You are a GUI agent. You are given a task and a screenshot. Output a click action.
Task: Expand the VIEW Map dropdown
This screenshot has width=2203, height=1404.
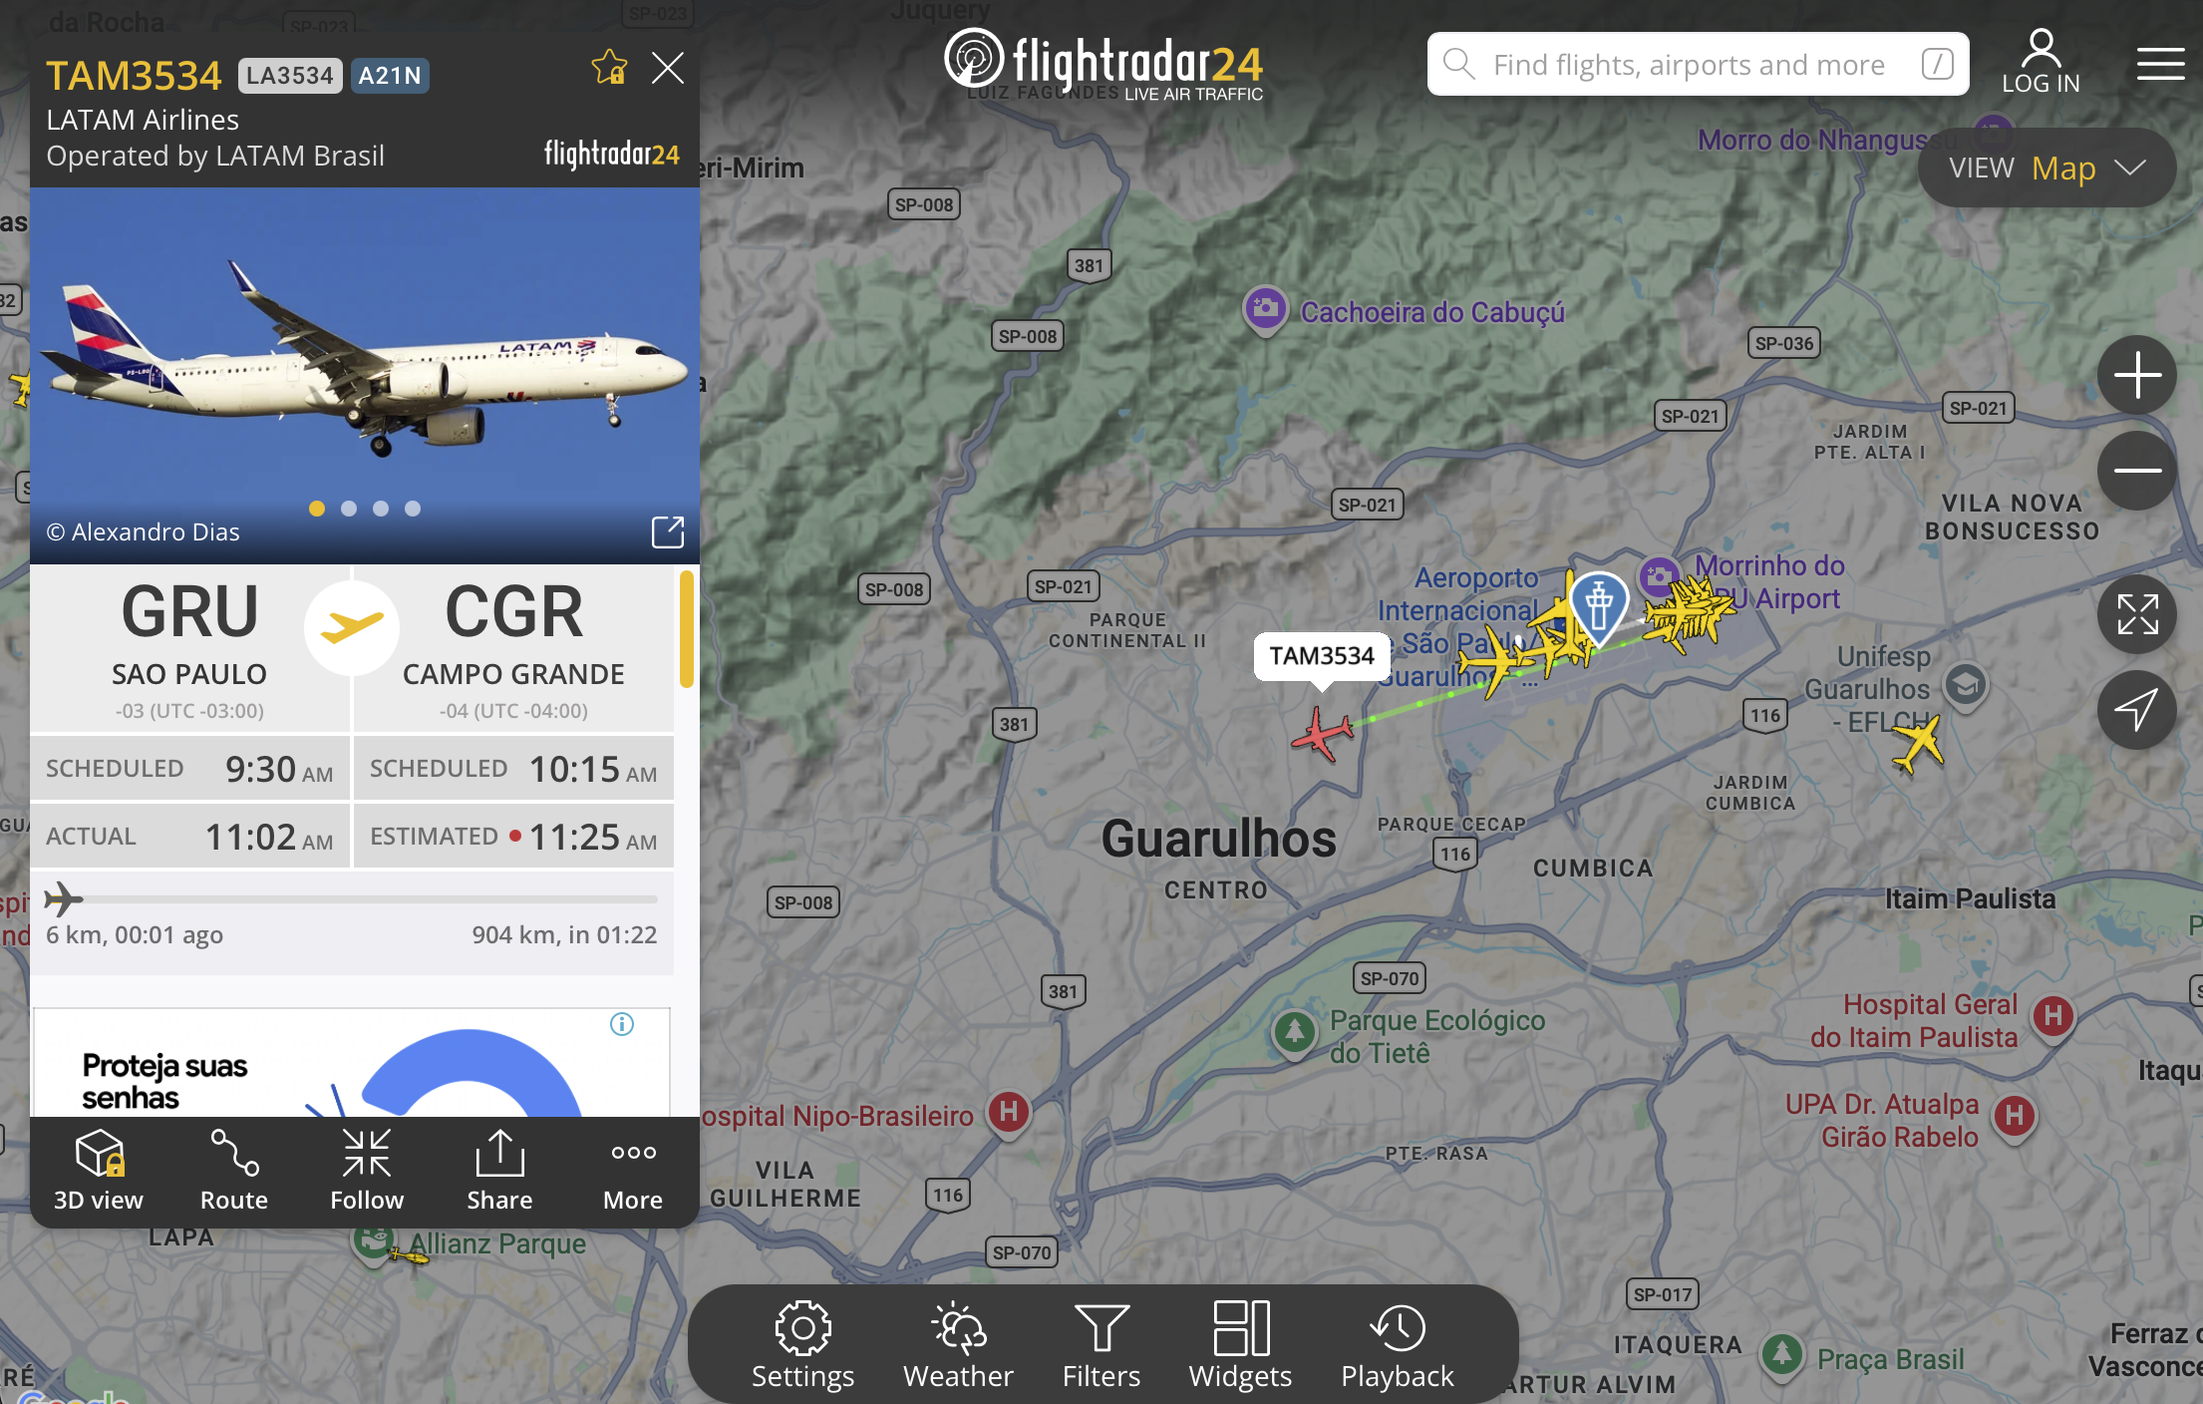click(2046, 168)
